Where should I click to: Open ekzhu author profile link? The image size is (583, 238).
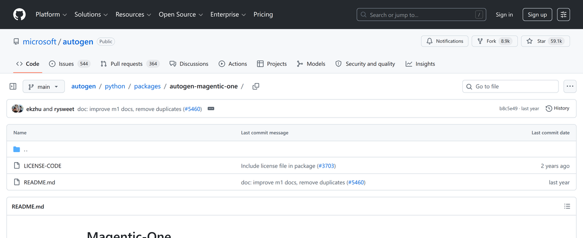(34, 109)
